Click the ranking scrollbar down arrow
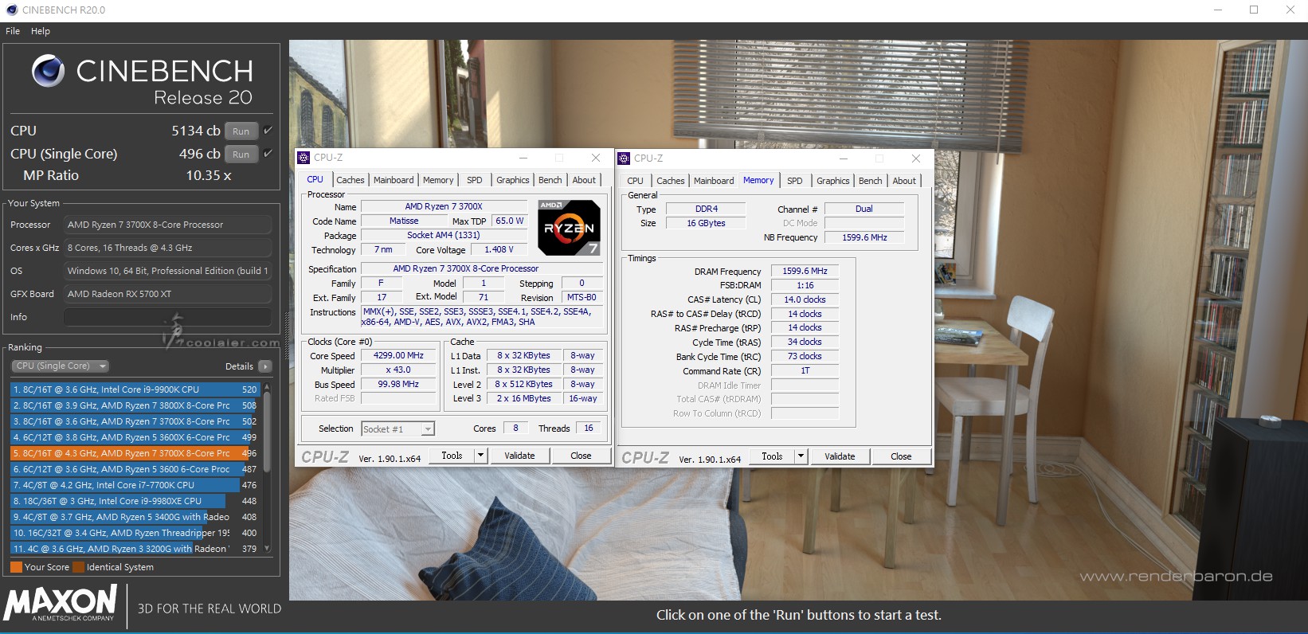 [267, 548]
